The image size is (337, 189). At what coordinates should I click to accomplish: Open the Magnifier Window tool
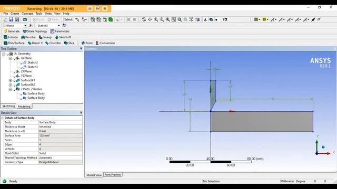coord(174,19)
